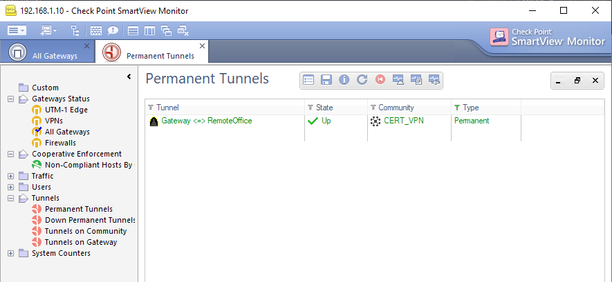Switch to the All Gateways tab
Viewport: 612px width, 282px height.
click(x=47, y=51)
